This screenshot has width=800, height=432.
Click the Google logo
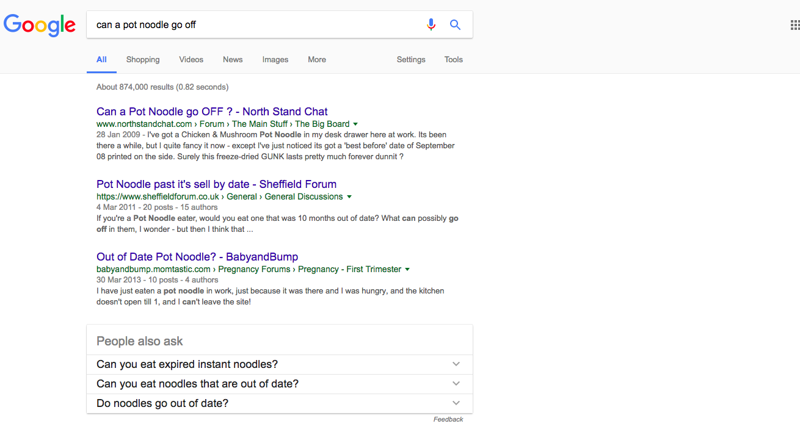click(40, 25)
